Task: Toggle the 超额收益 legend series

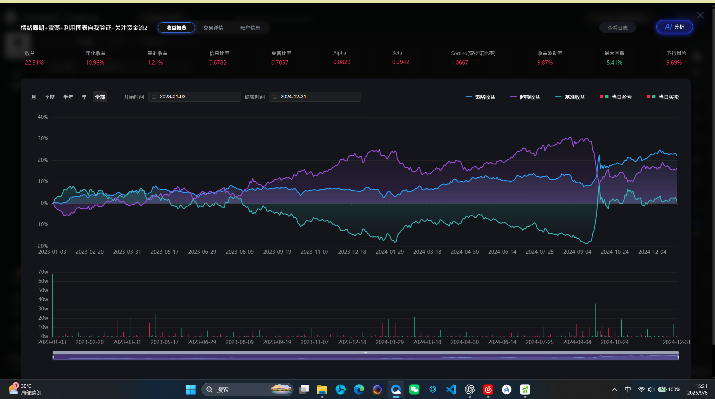Action: pos(525,97)
